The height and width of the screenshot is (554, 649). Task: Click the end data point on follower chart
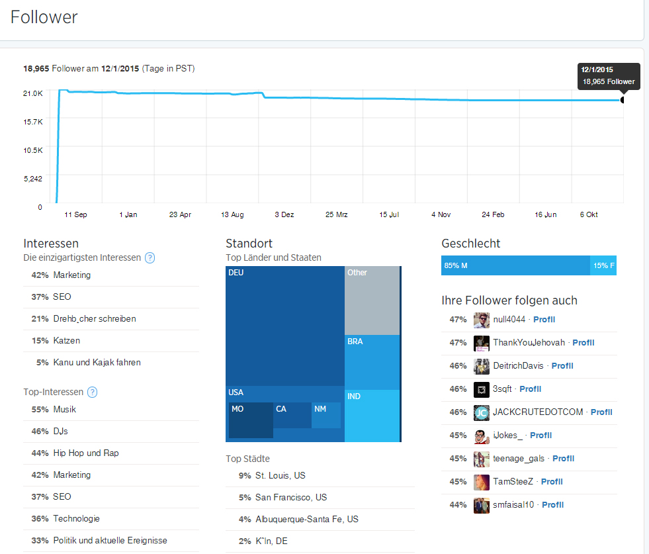[622, 100]
